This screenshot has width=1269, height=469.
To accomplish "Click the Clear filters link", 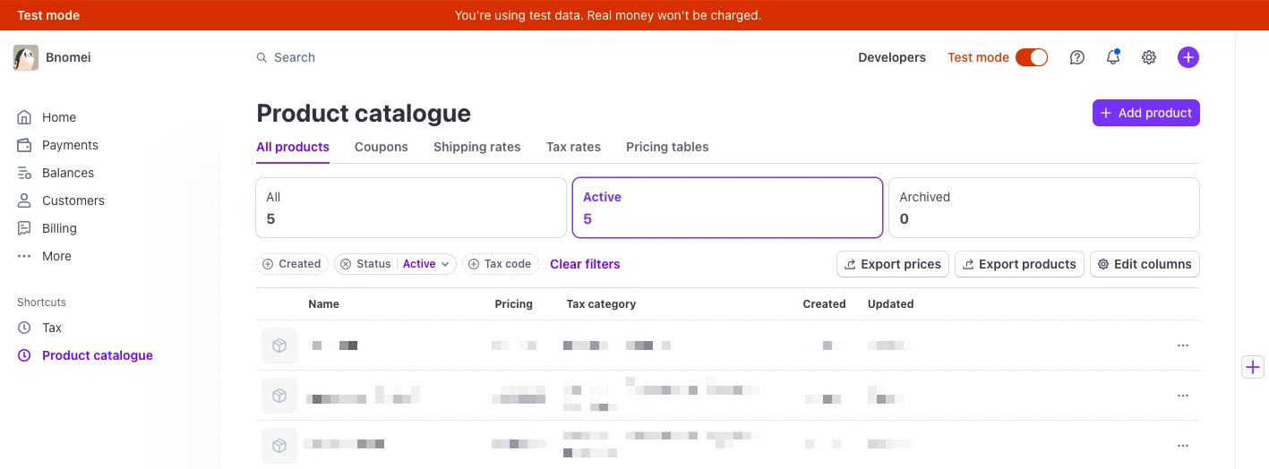I will (x=585, y=264).
